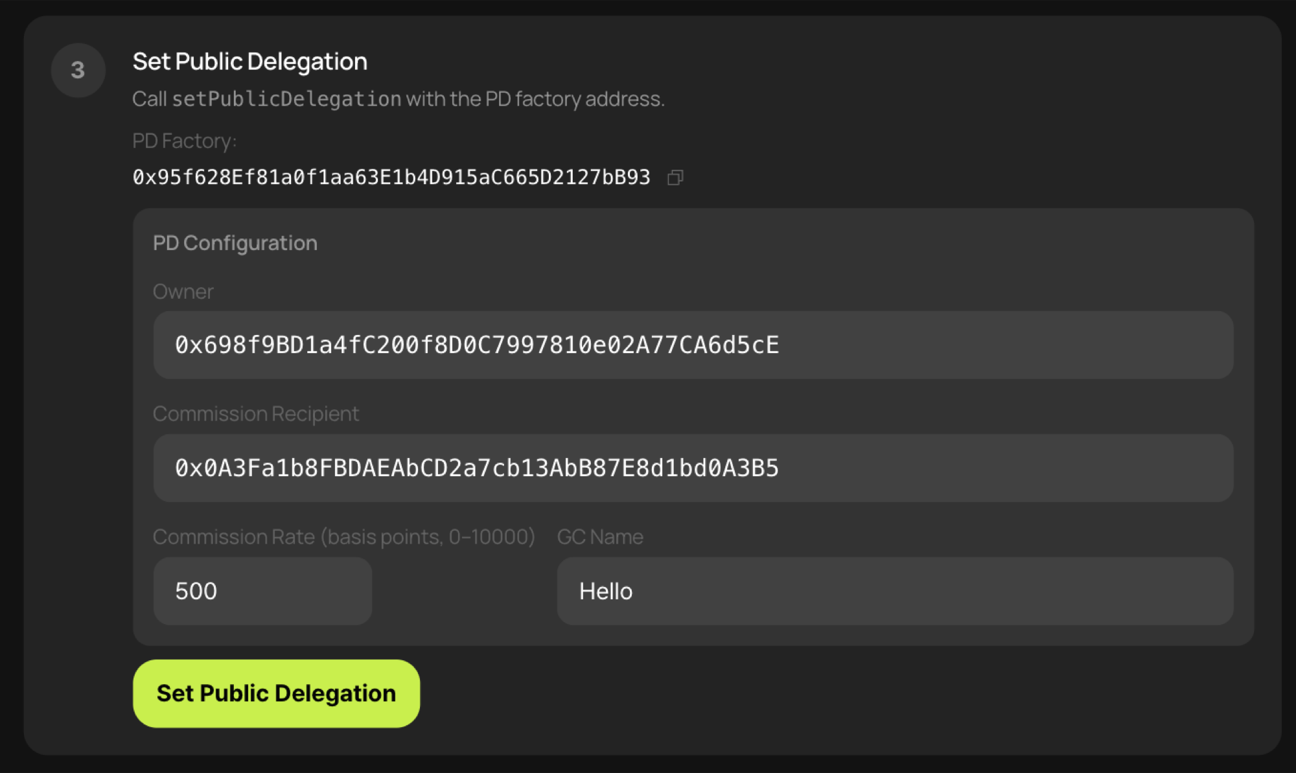Click the setPublicDelegation code text
The image size is (1296, 773).
(286, 98)
